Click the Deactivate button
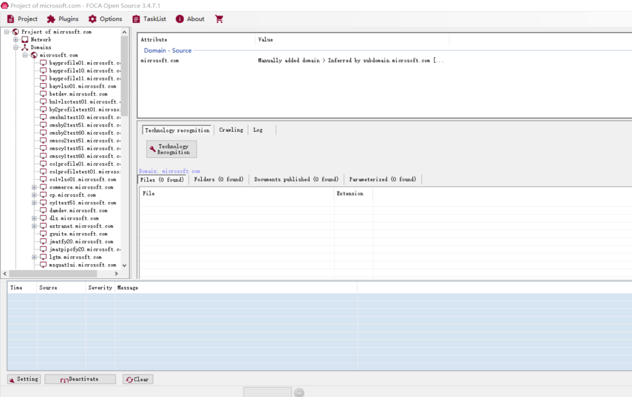The height and width of the screenshot is (397, 632). (80, 379)
